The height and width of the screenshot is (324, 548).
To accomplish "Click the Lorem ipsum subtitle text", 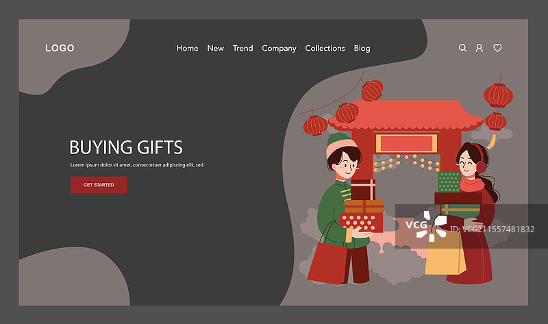I will tap(136, 165).
